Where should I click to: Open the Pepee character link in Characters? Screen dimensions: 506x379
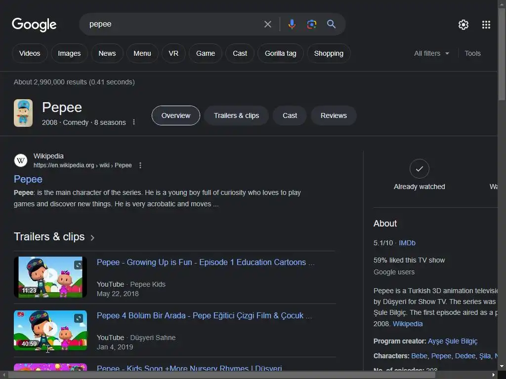(x=441, y=356)
